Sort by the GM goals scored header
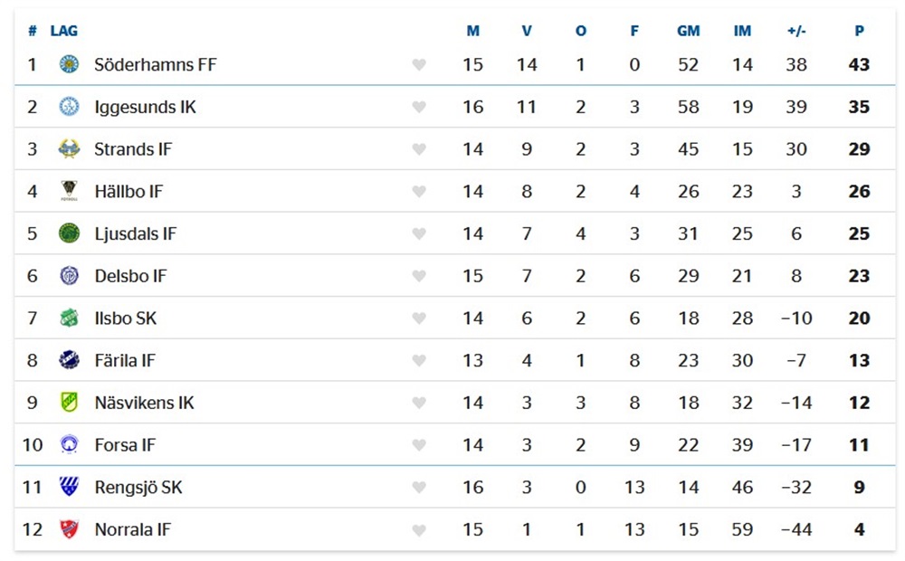Screen dimensions: 905x561 pyautogui.click(x=688, y=31)
